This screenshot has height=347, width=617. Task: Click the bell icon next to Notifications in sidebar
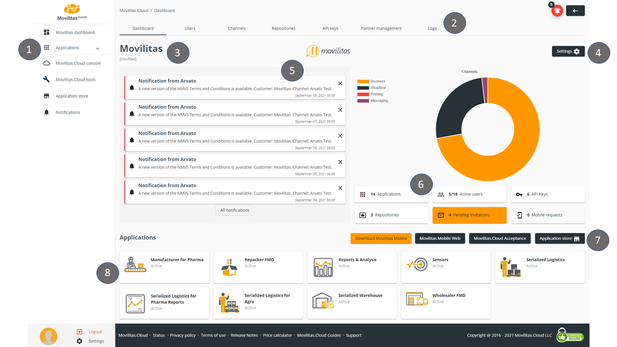tap(47, 112)
